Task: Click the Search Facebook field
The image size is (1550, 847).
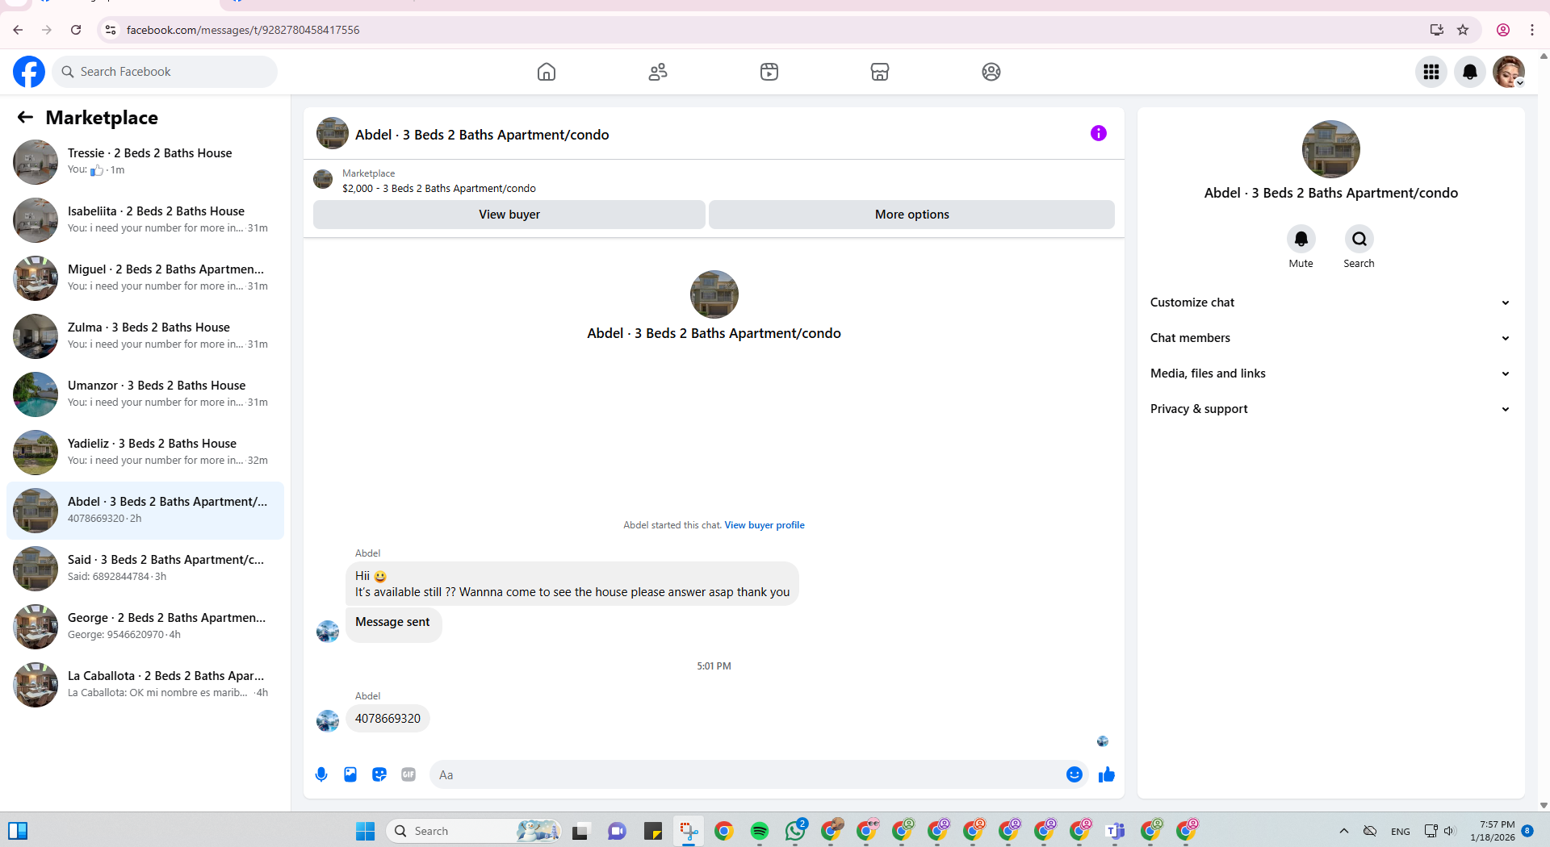Action: point(165,72)
